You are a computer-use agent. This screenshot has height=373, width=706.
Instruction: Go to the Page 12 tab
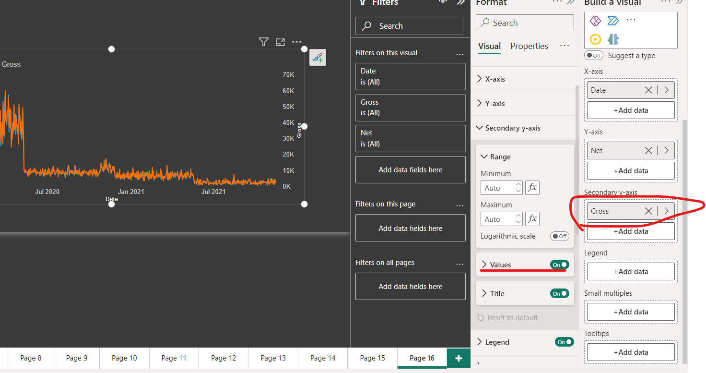point(224,358)
